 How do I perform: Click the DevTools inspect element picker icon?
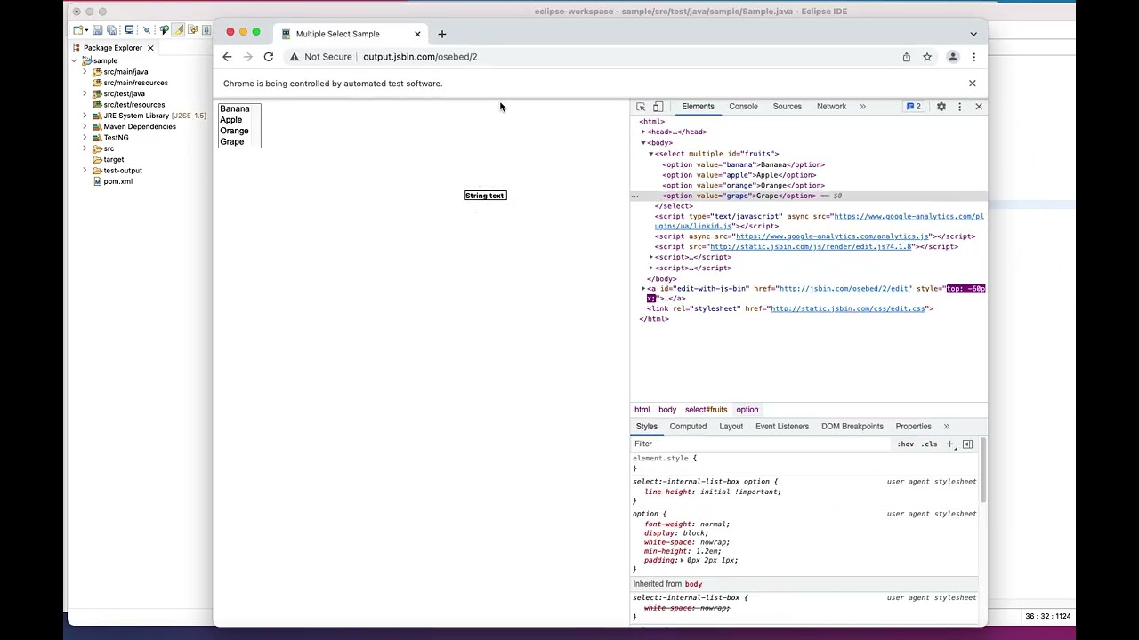641,107
